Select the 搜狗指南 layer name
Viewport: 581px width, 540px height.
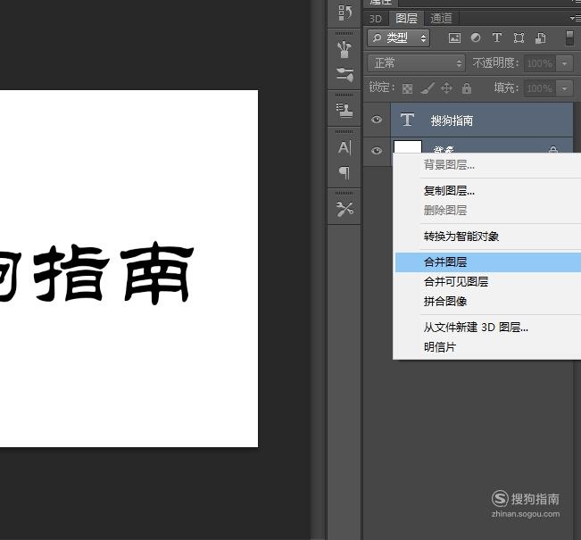click(452, 120)
